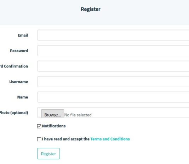Open the Terms and Conditions link

(x=110, y=139)
